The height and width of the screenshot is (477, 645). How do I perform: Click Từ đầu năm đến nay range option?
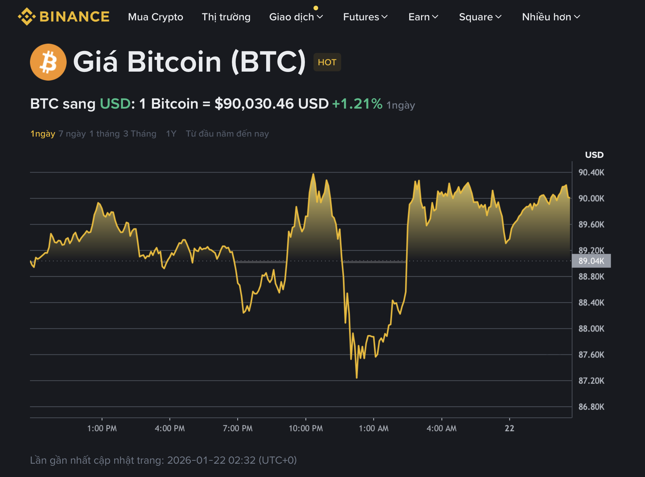tap(228, 134)
